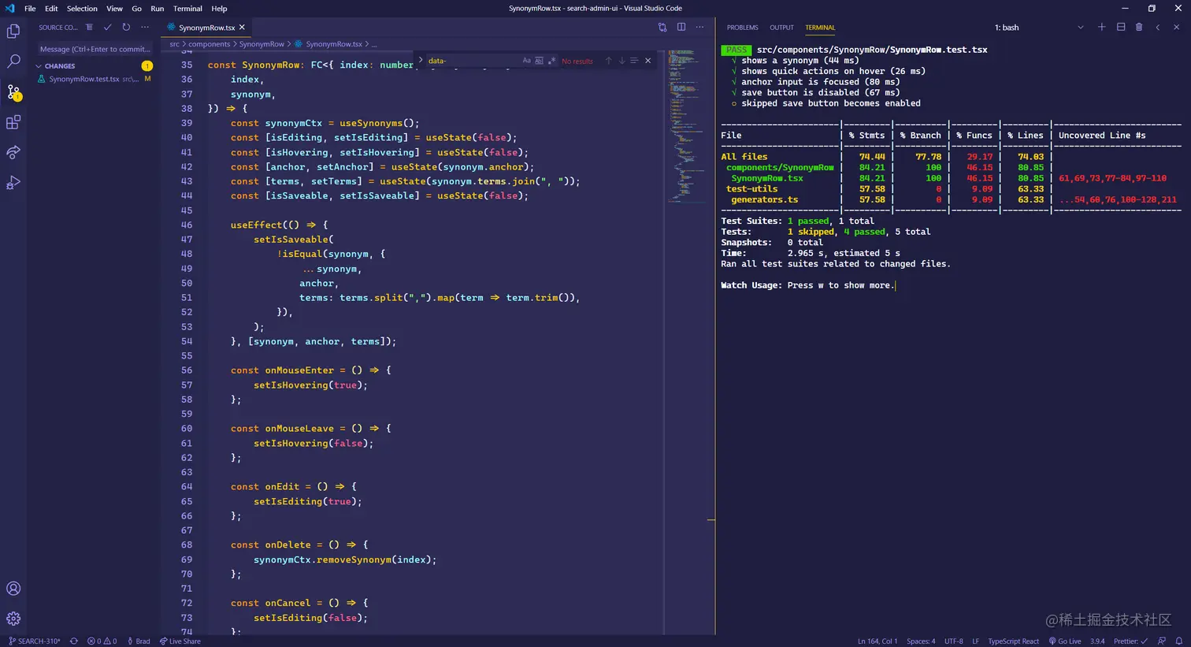Open the Accounts icon in activity bar
The image size is (1191, 647).
(x=13, y=589)
